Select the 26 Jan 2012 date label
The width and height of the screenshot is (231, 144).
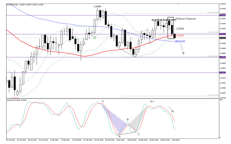pos(43,140)
